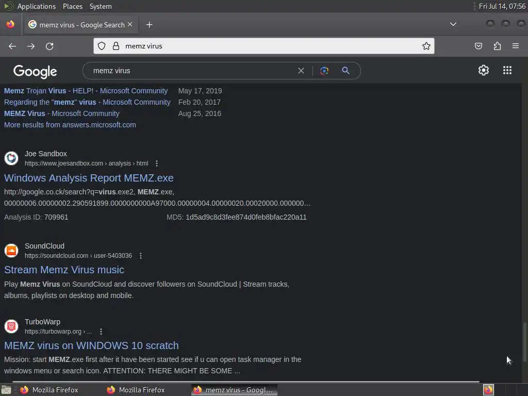Image resolution: width=528 pixels, height=396 pixels.
Task: Click the horizontal page scrollbar
Action: (x=246, y=382)
